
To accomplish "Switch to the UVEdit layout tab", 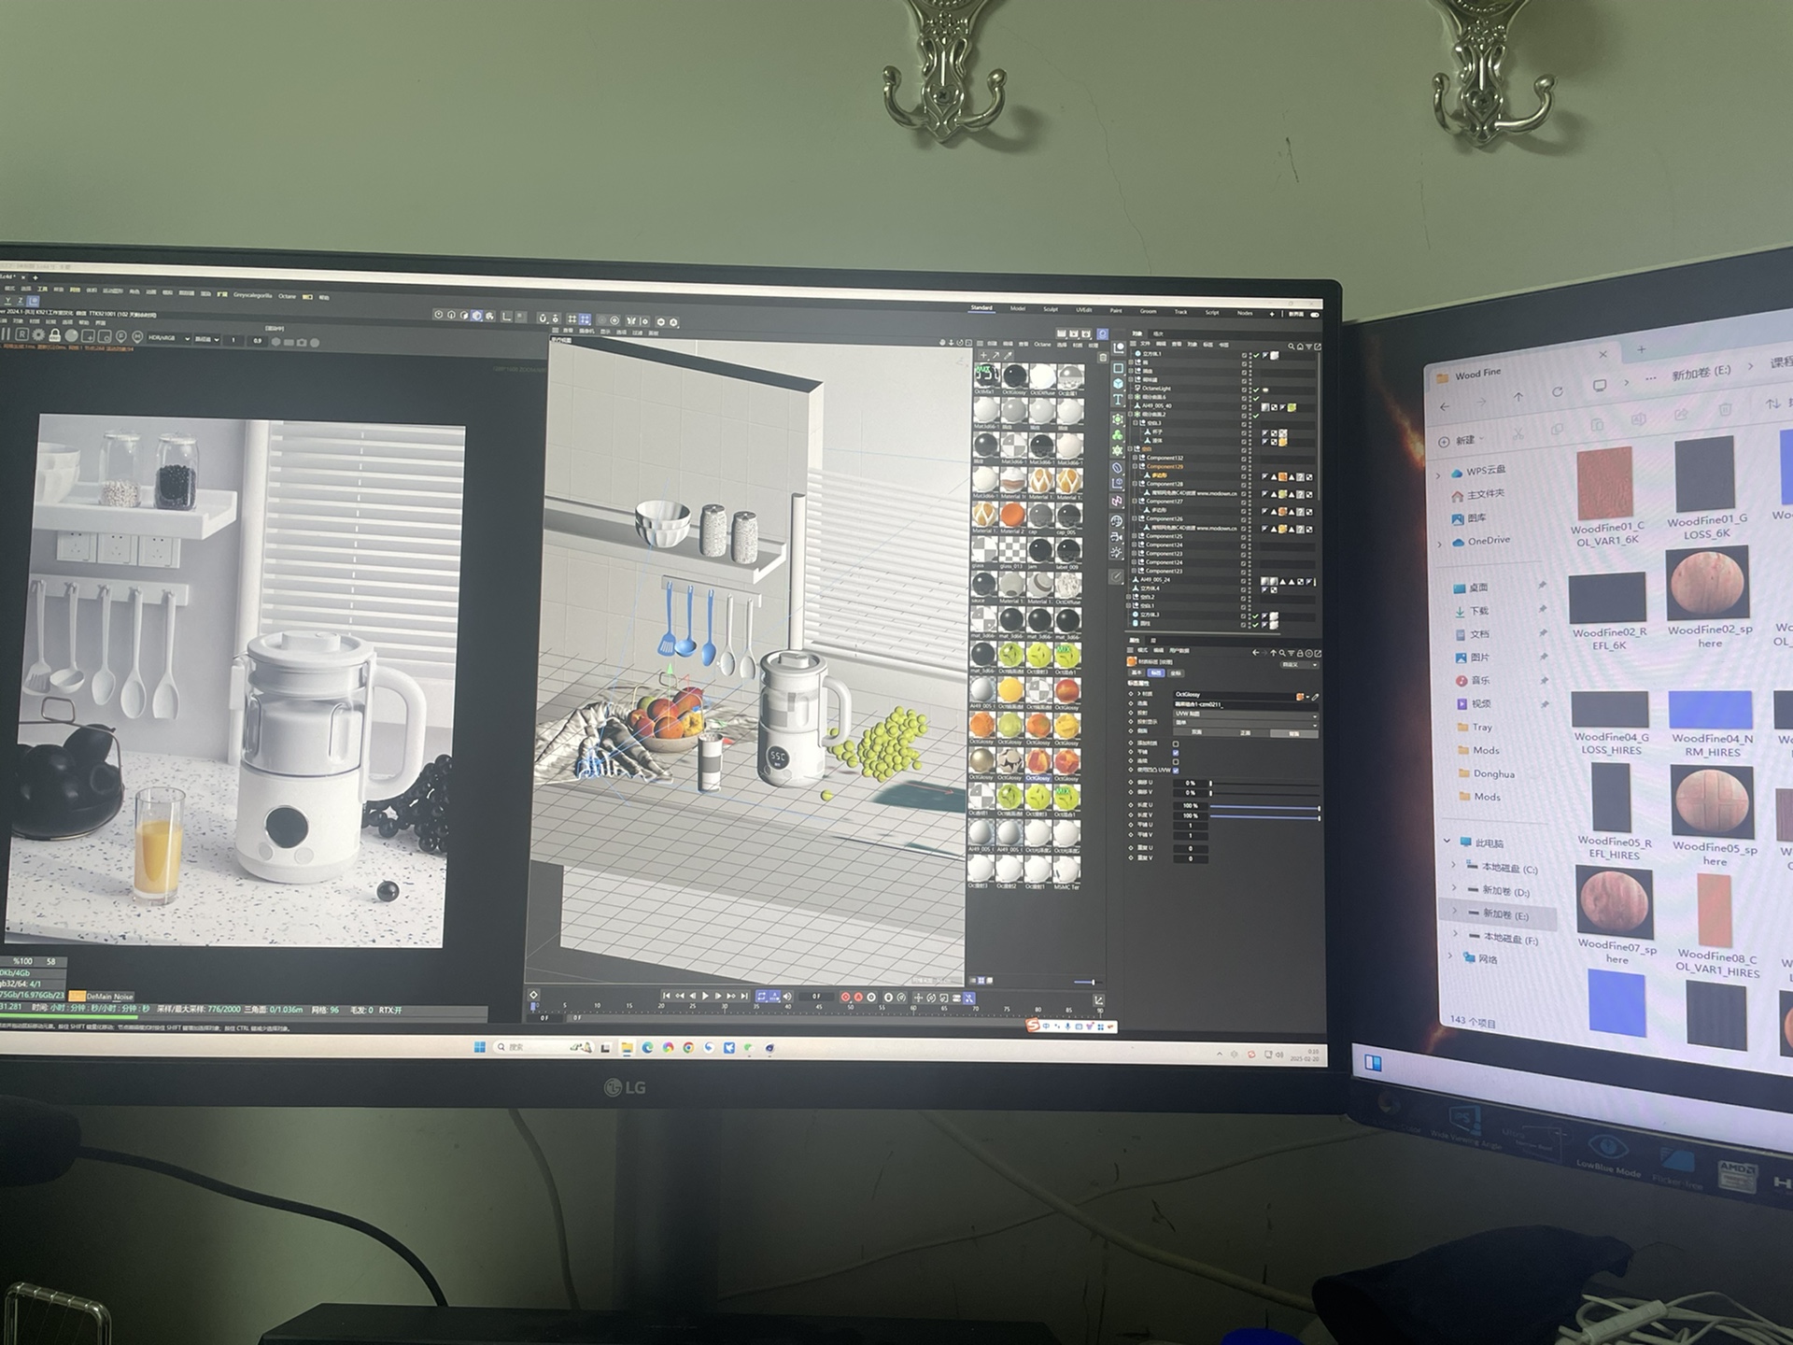I will click(1084, 310).
